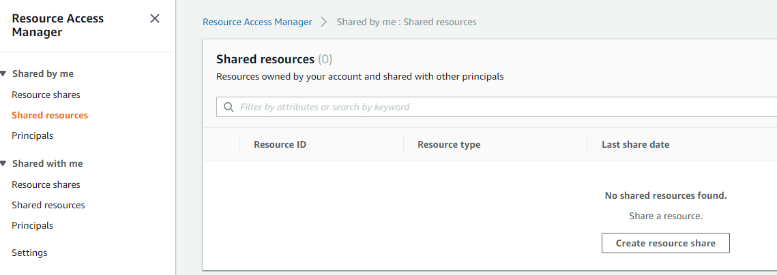
Task: Collapse the Shared with me section arrow
Action: 4,163
